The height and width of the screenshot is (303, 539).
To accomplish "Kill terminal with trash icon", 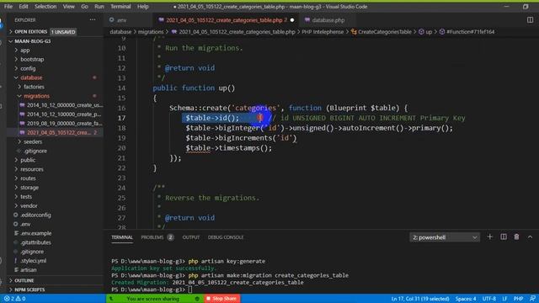I will click(516, 237).
